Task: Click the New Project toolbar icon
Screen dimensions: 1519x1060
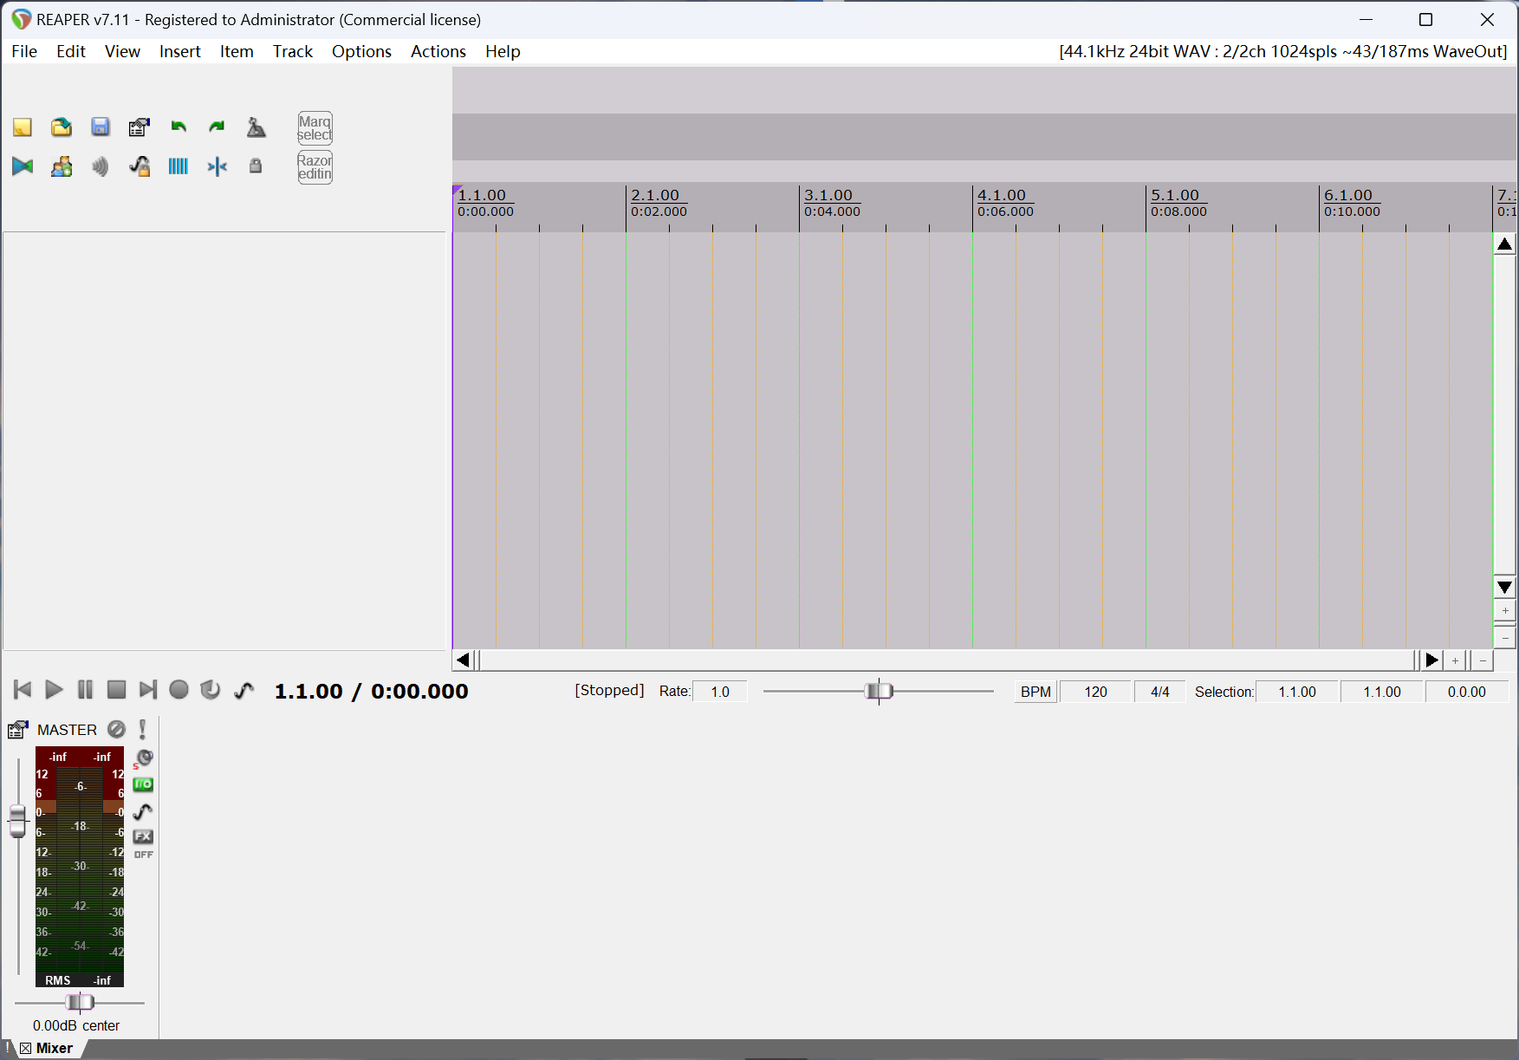Action: point(23,127)
